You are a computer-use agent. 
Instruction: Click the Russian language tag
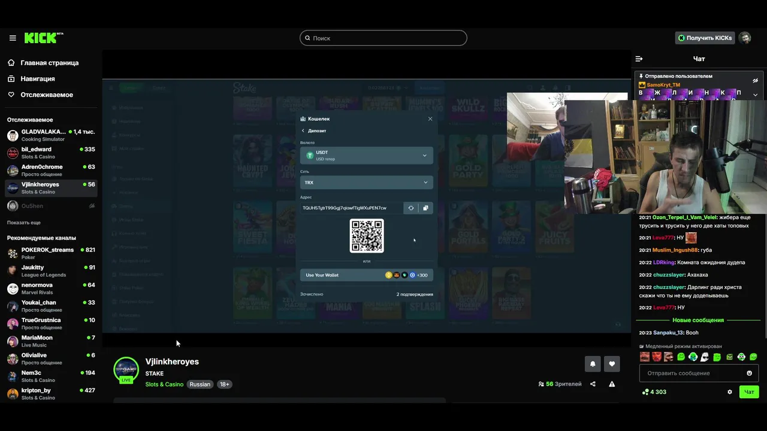click(200, 384)
